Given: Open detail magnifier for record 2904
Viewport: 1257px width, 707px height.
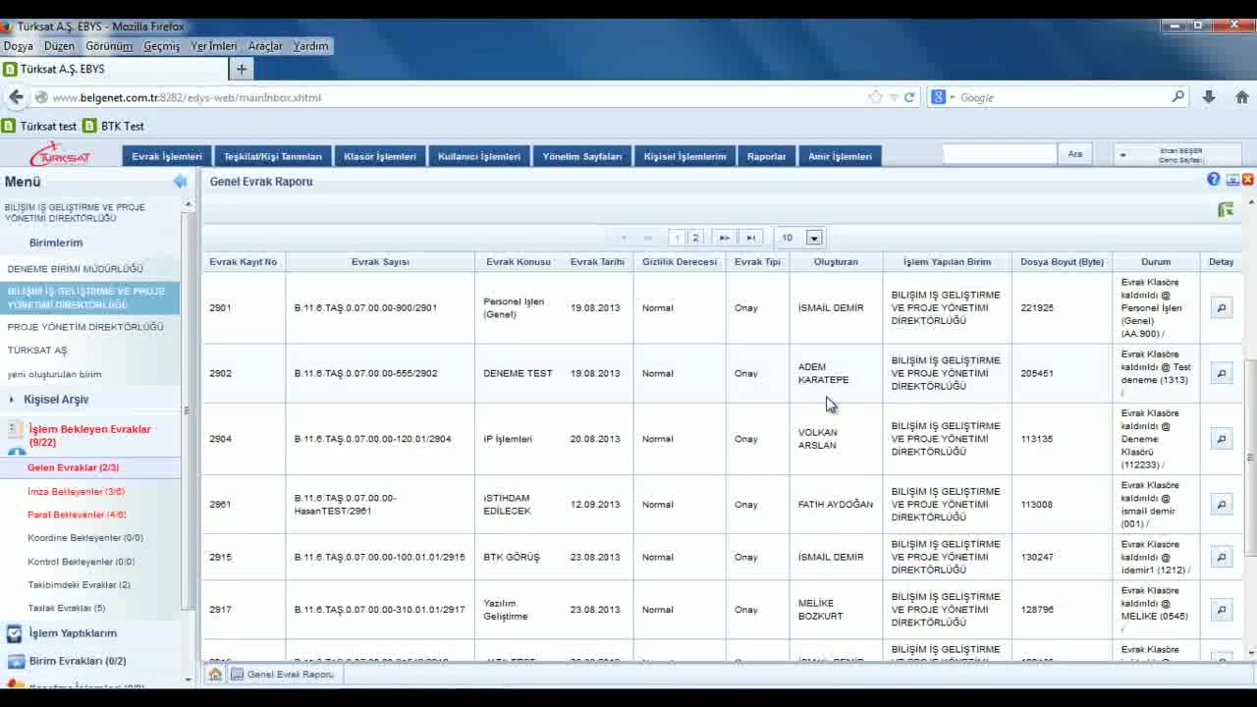Looking at the screenshot, I should 1221,439.
